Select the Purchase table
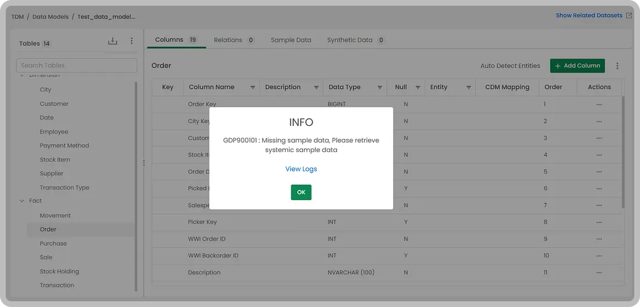The width and height of the screenshot is (640, 307). [x=53, y=244]
